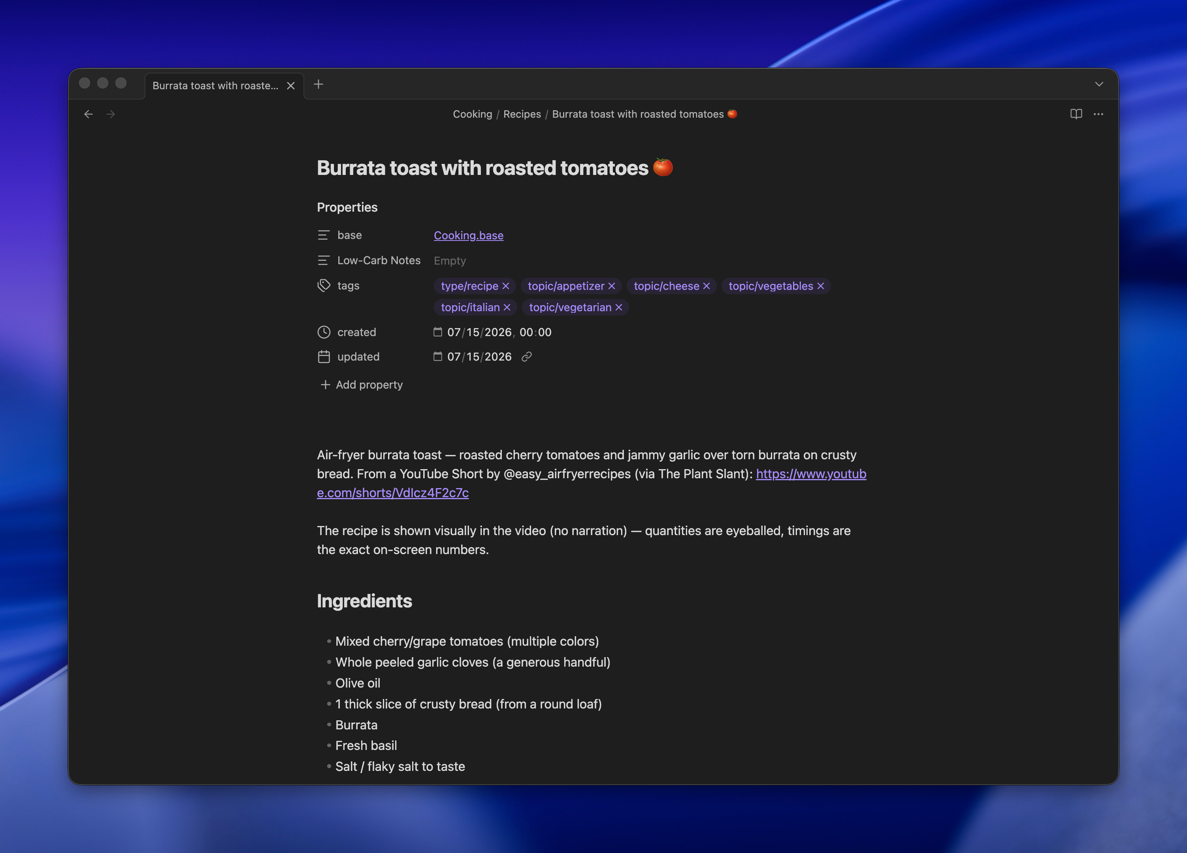1187x853 pixels.
Task: Click the updated date value 07/15/2026
Action: click(479, 357)
